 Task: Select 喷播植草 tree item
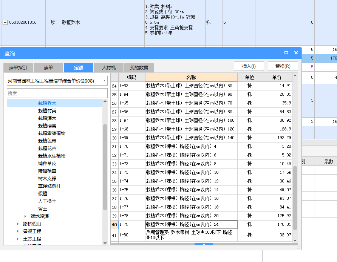pyautogui.click(x=47, y=171)
